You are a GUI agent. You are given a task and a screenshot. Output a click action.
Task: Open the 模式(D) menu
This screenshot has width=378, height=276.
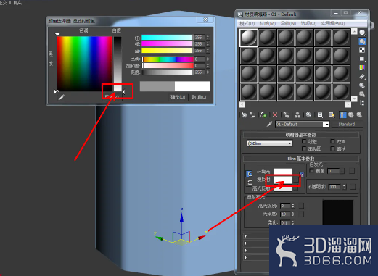pos(247,23)
